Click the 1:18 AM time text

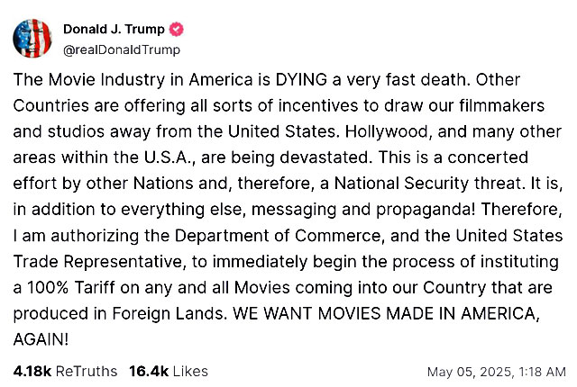(x=542, y=372)
